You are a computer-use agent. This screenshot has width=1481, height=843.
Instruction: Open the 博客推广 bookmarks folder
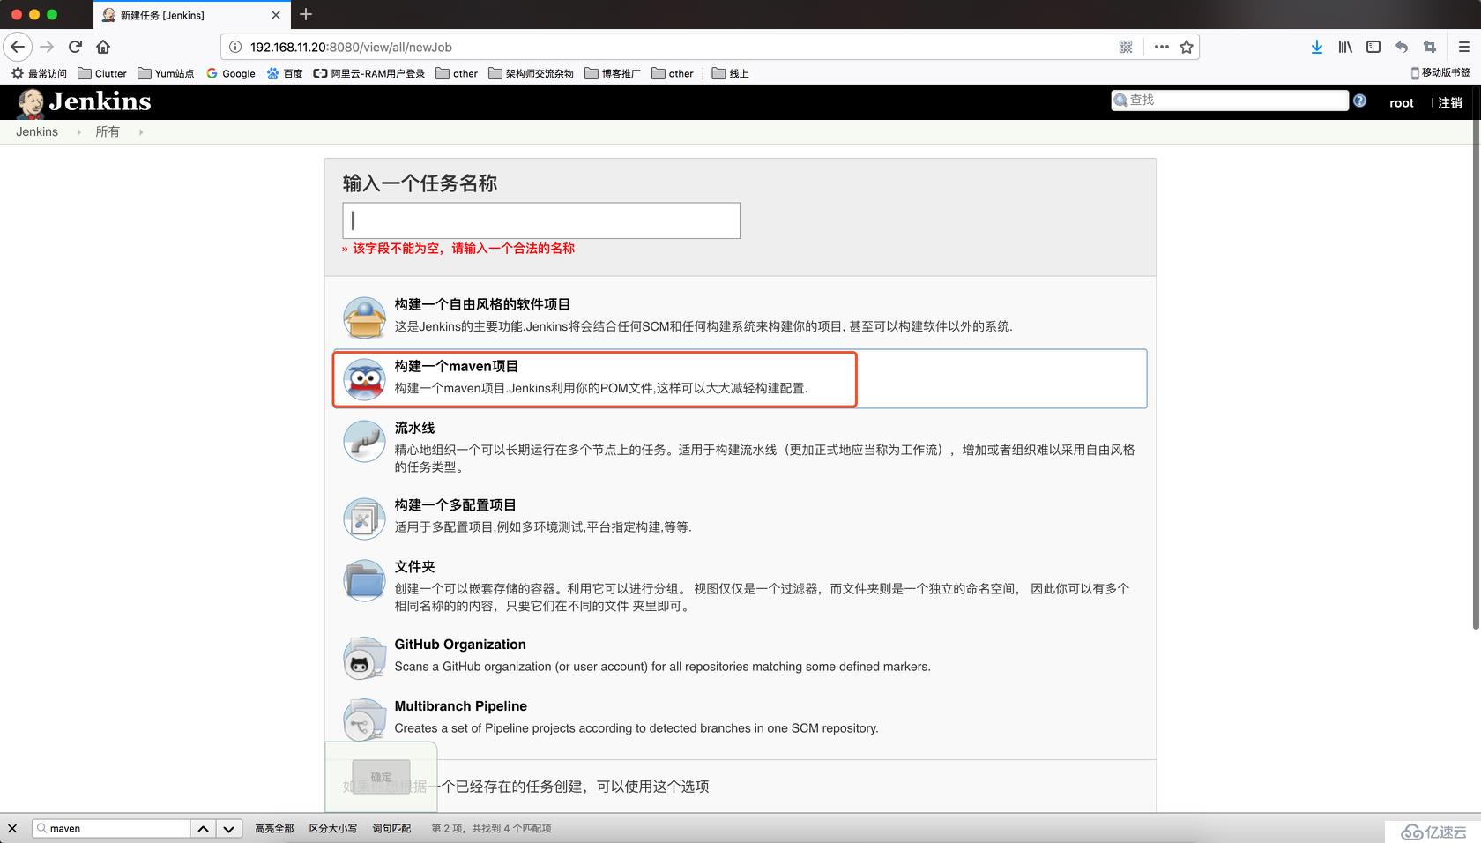613,73
